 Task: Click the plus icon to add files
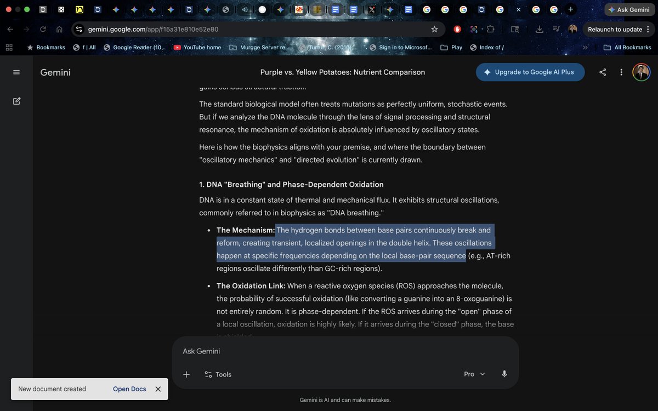tap(186, 374)
